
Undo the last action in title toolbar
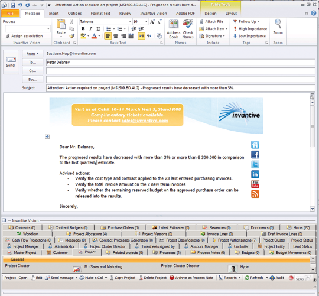click(20, 5)
